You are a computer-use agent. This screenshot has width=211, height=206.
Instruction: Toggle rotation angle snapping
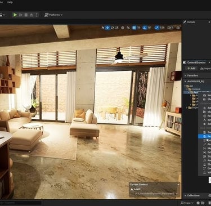coord(145,28)
